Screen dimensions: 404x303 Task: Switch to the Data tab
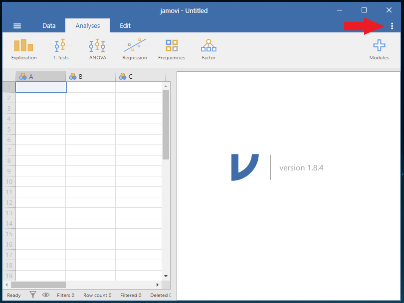pyautogui.click(x=49, y=26)
